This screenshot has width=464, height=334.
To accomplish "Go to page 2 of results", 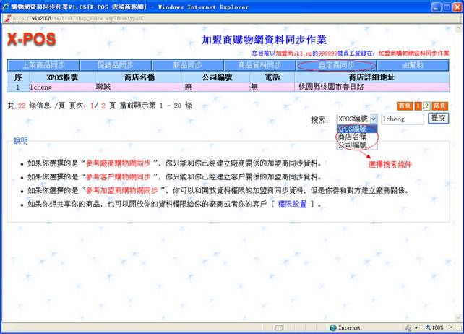I will (426, 106).
